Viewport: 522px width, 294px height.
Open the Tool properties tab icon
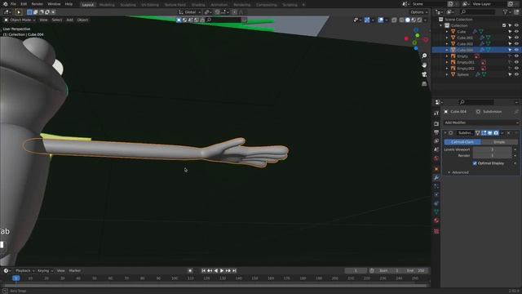click(436, 114)
